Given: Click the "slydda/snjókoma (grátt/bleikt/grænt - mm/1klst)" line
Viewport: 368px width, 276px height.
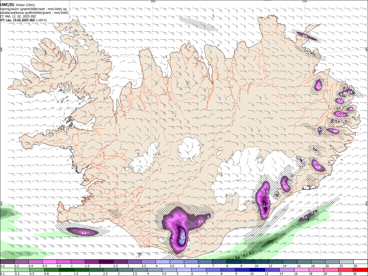Looking at the screenshot, I should (x=34, y=13).
